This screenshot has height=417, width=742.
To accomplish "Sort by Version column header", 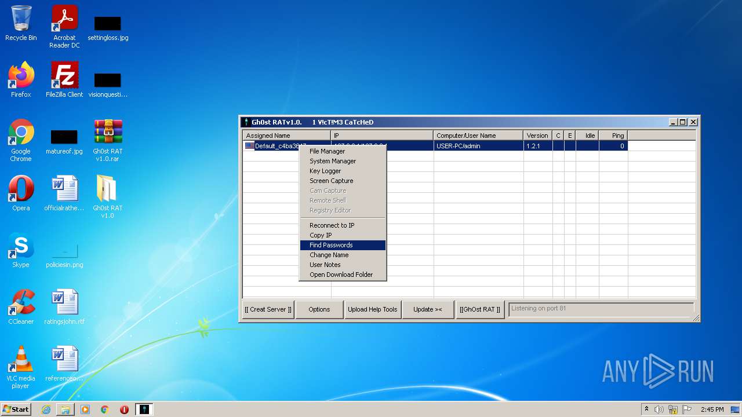I will [538, 136].
